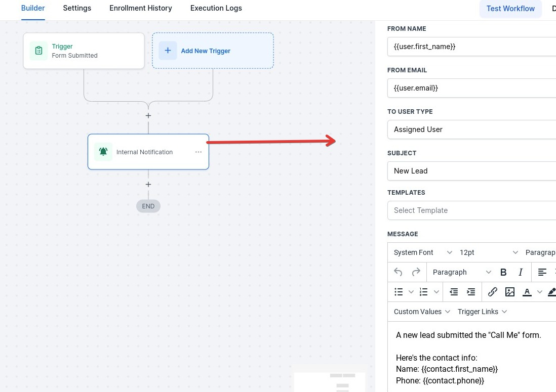Insert an image into the message body
This screenshot has height=392, width=556.
pyautogui.click(x=510, y=292)
